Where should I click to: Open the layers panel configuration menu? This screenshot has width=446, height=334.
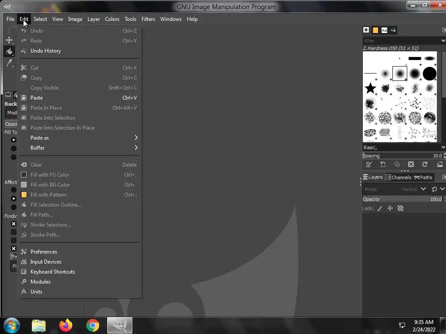[x=444, y=177]
